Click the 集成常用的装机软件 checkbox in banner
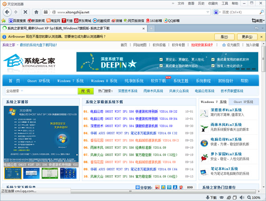The image size is (266, 201). tap(213, 59)
